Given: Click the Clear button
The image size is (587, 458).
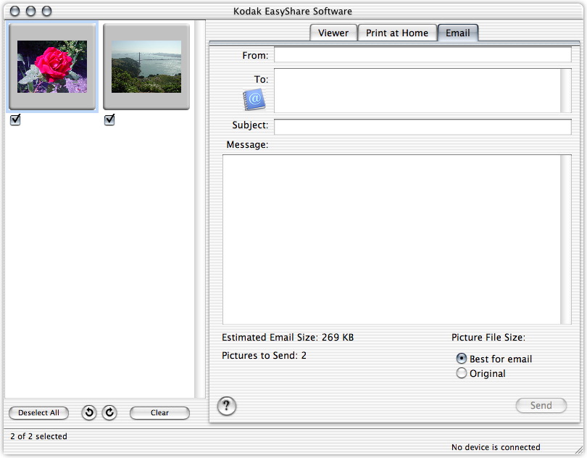Looking at the screenshot, I should (159, 413).
